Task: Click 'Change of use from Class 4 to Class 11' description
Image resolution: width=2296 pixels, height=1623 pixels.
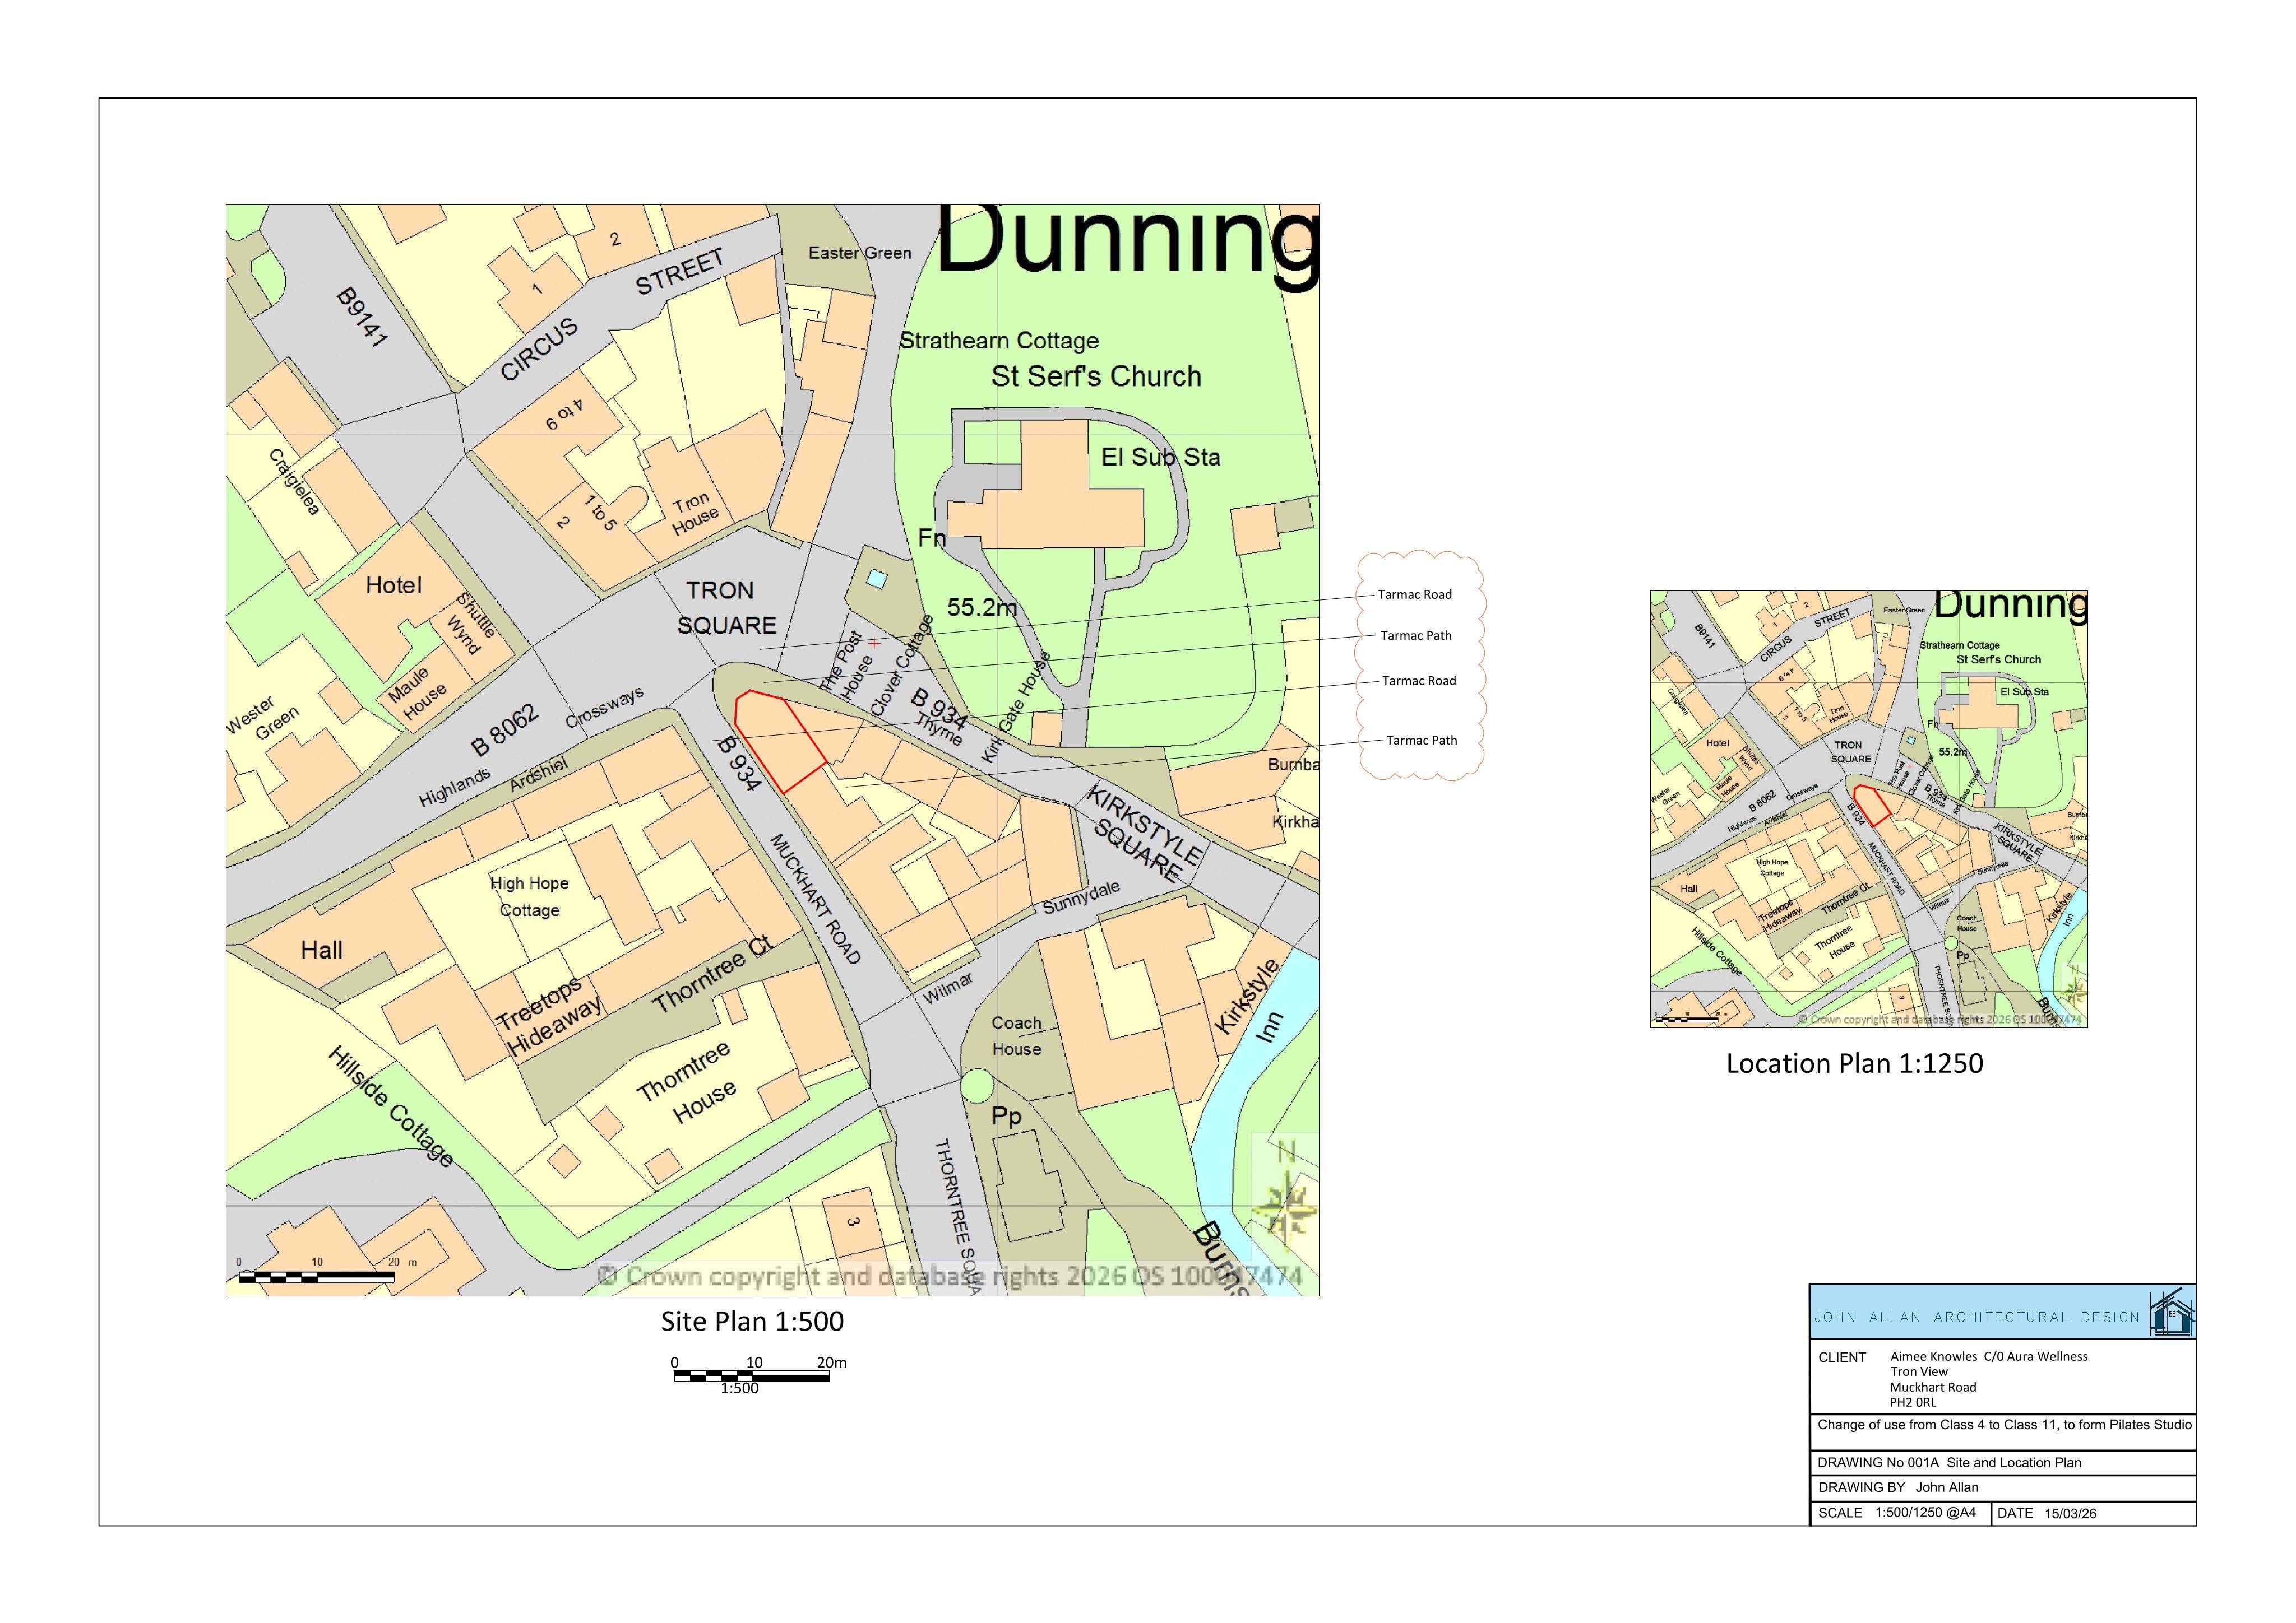Action: point(2005,1425)
